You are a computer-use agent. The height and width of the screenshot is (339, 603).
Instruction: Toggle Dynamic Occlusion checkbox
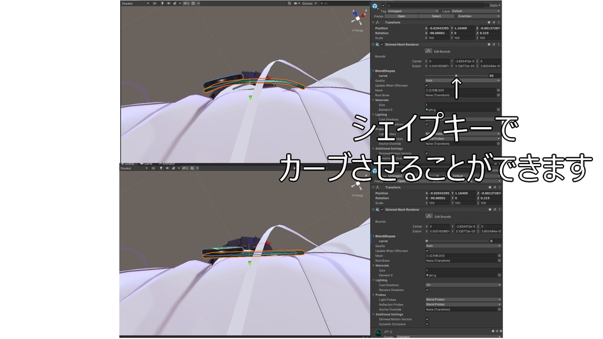428,324
